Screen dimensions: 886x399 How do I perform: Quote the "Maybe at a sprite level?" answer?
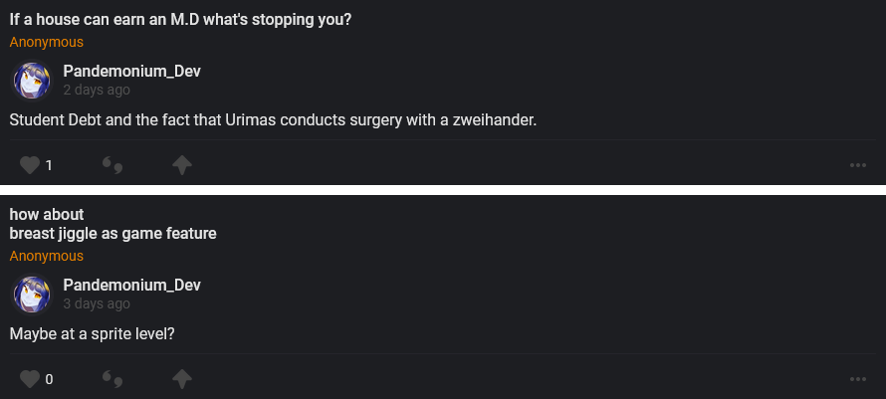point(112,379)
